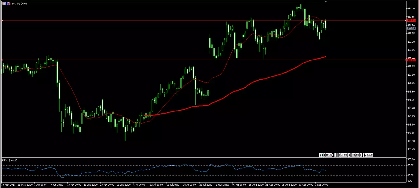
Task: Click the left anchor of upper red line
Action: 2,20
